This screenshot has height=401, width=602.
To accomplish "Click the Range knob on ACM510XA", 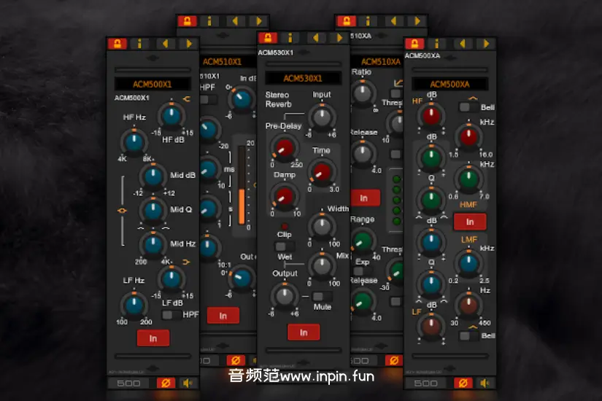I will coord(363,241).
